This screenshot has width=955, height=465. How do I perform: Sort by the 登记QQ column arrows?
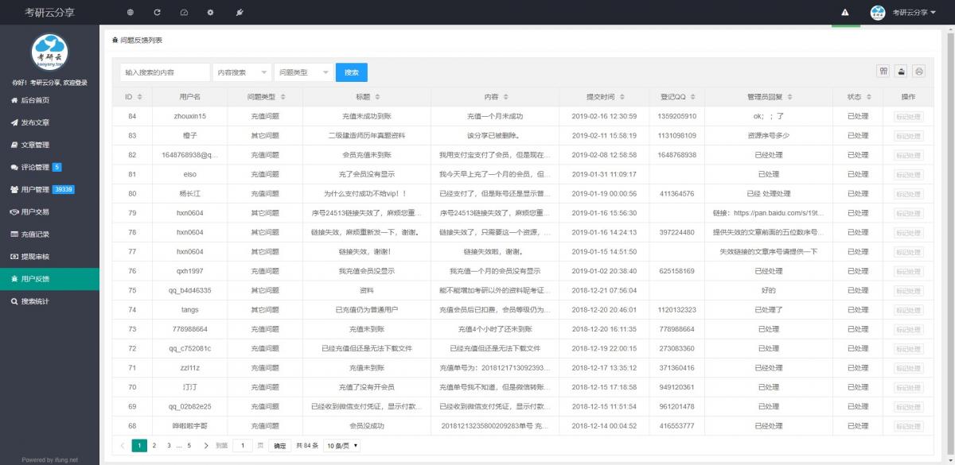pyautogui.click(x=694, y=97)
